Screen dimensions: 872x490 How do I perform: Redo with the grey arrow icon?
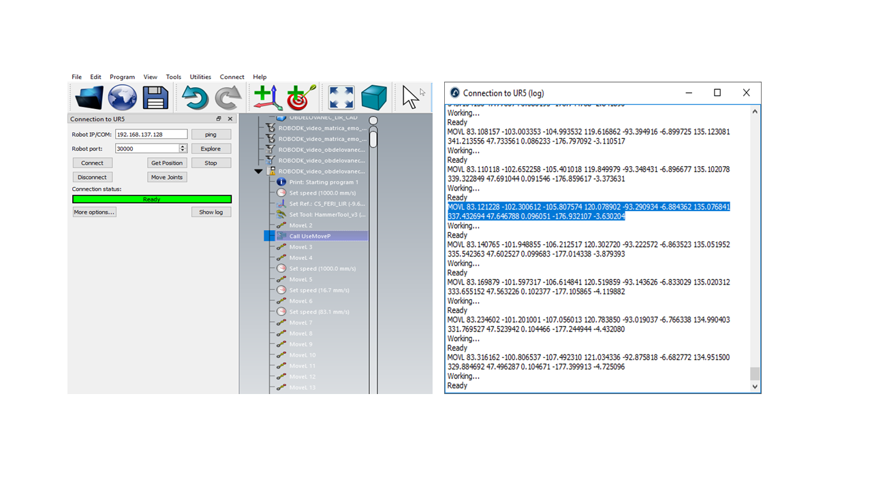(228, 98)
